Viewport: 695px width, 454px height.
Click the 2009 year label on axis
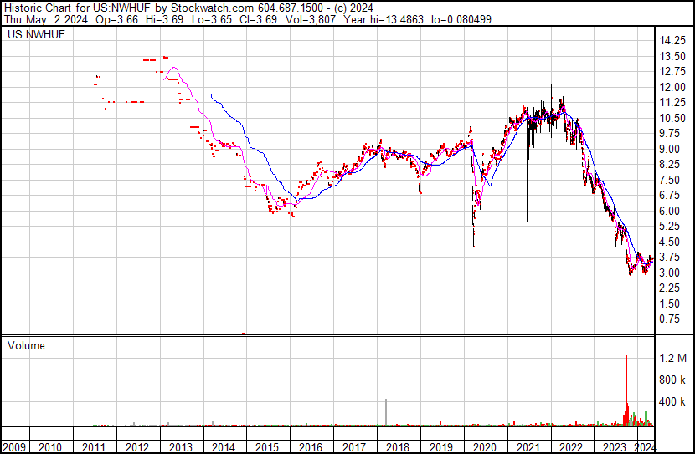(x=14, y=447)
